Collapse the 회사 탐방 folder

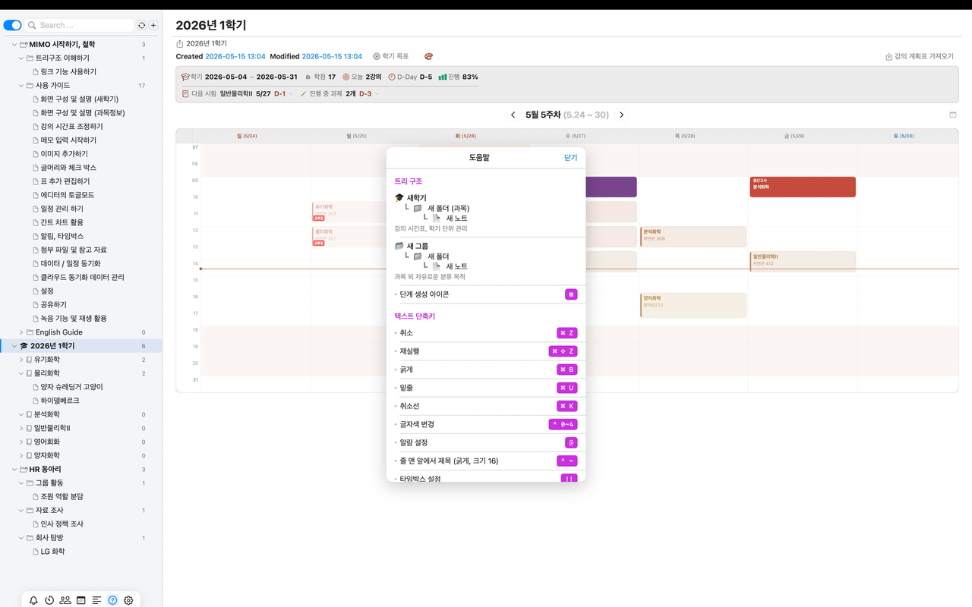21,538
